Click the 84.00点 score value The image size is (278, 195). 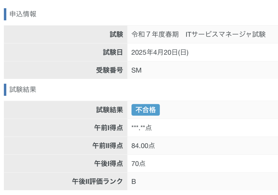coord(143,146)
